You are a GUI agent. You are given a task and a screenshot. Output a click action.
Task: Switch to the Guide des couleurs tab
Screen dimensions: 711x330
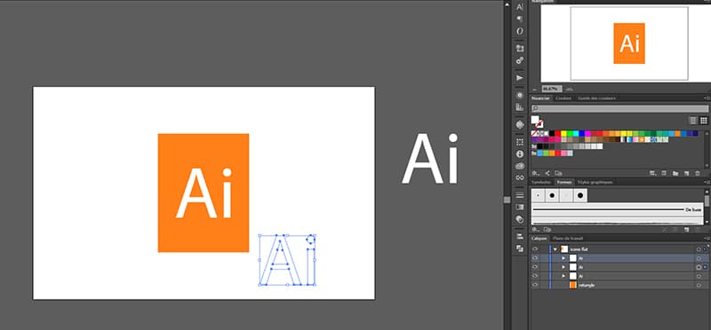point(596,98)
